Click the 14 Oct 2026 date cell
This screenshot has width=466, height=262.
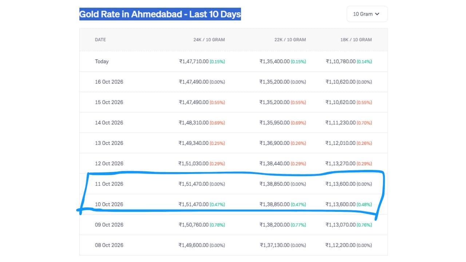pos(109,123)
